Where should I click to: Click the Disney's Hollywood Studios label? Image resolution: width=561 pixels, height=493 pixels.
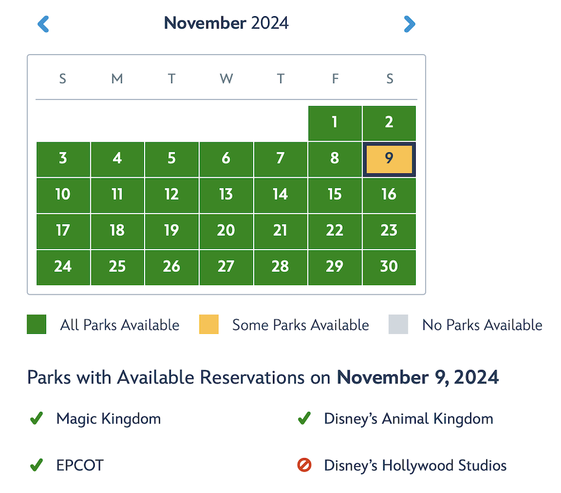tap(415, 465)
